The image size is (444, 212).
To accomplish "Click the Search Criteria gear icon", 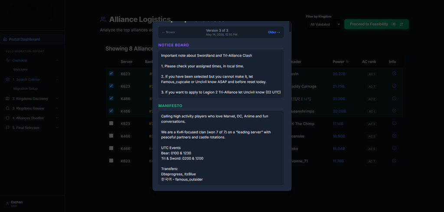I will pos(8,80).
